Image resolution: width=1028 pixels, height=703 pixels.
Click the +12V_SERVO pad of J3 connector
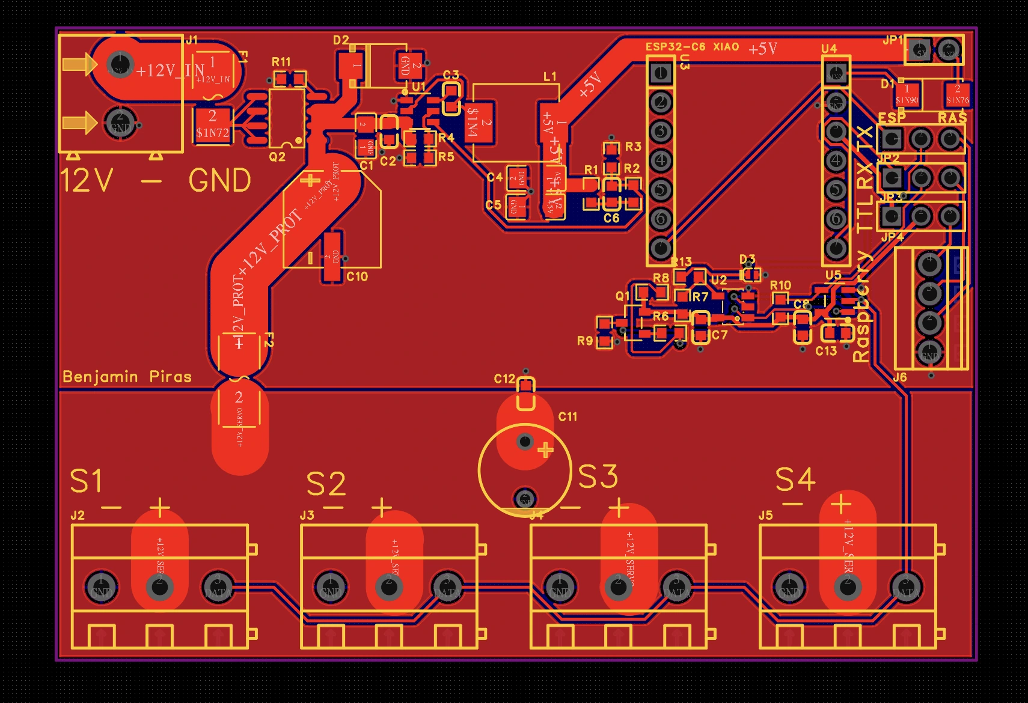389,586
